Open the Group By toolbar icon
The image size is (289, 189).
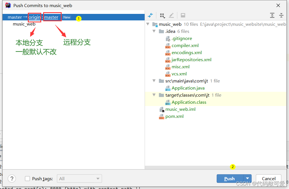click(162, 16)
